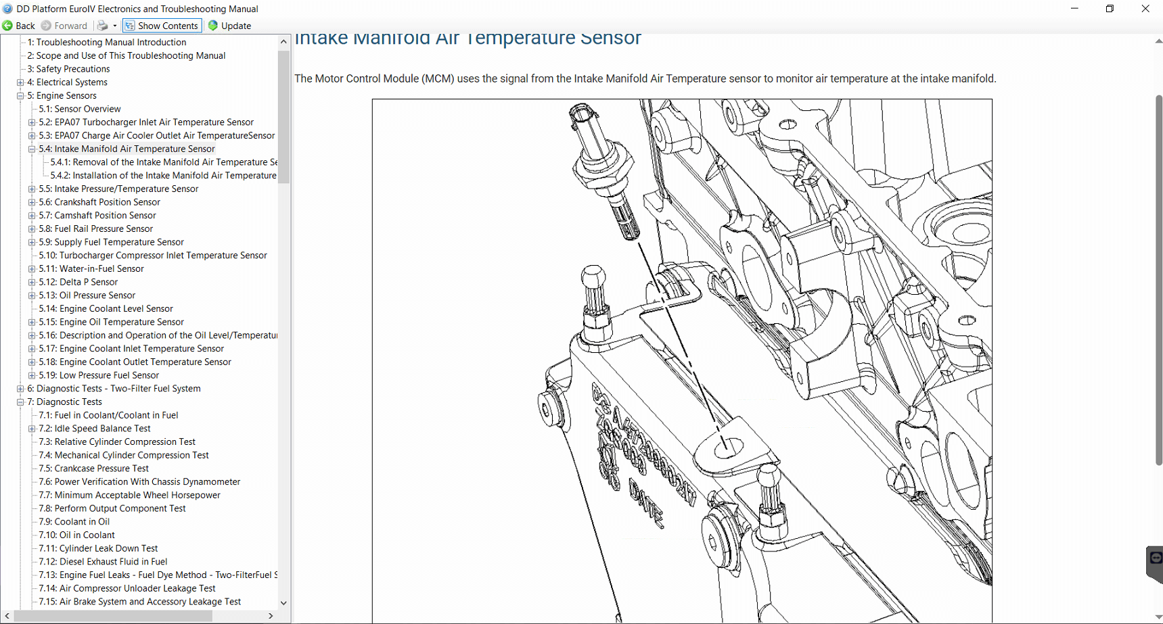Viewport: 1163px width, 624px height.
Task: Click right arrow of horizontal tree scrollbar
Action: tap(271, 616)
